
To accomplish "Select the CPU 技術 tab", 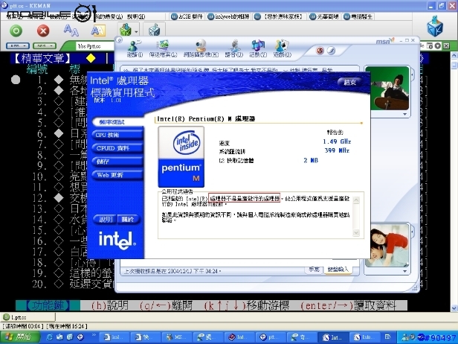I will (x=117, y=136).
